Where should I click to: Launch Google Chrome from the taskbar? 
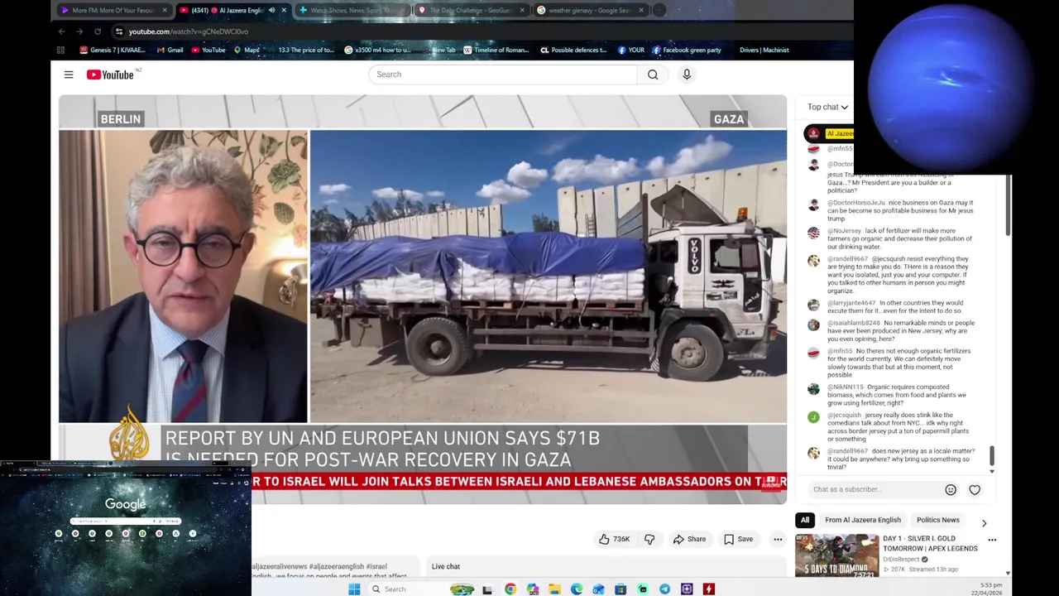[510, 589]
